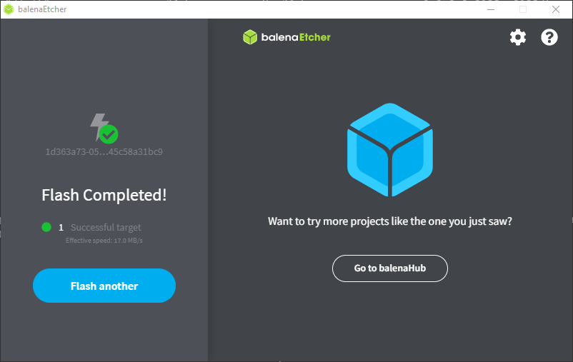Click the lightning bolt flash icon
The image size is (573, 362).
coord(98,126)
